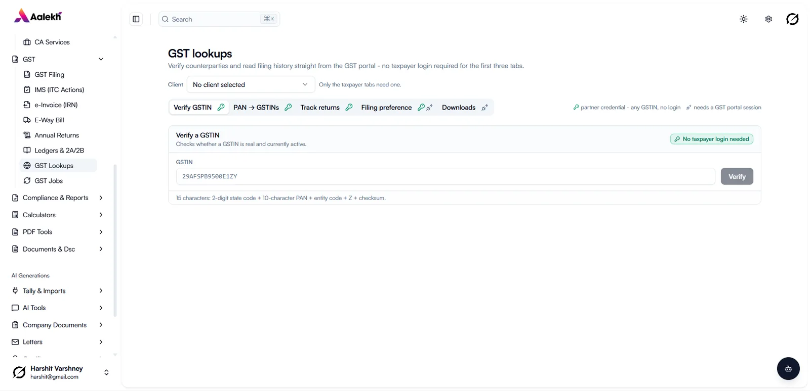The image size is (810, 391).
Task: Toggle the sidebar panel icon
Action: tap(136, 19)
